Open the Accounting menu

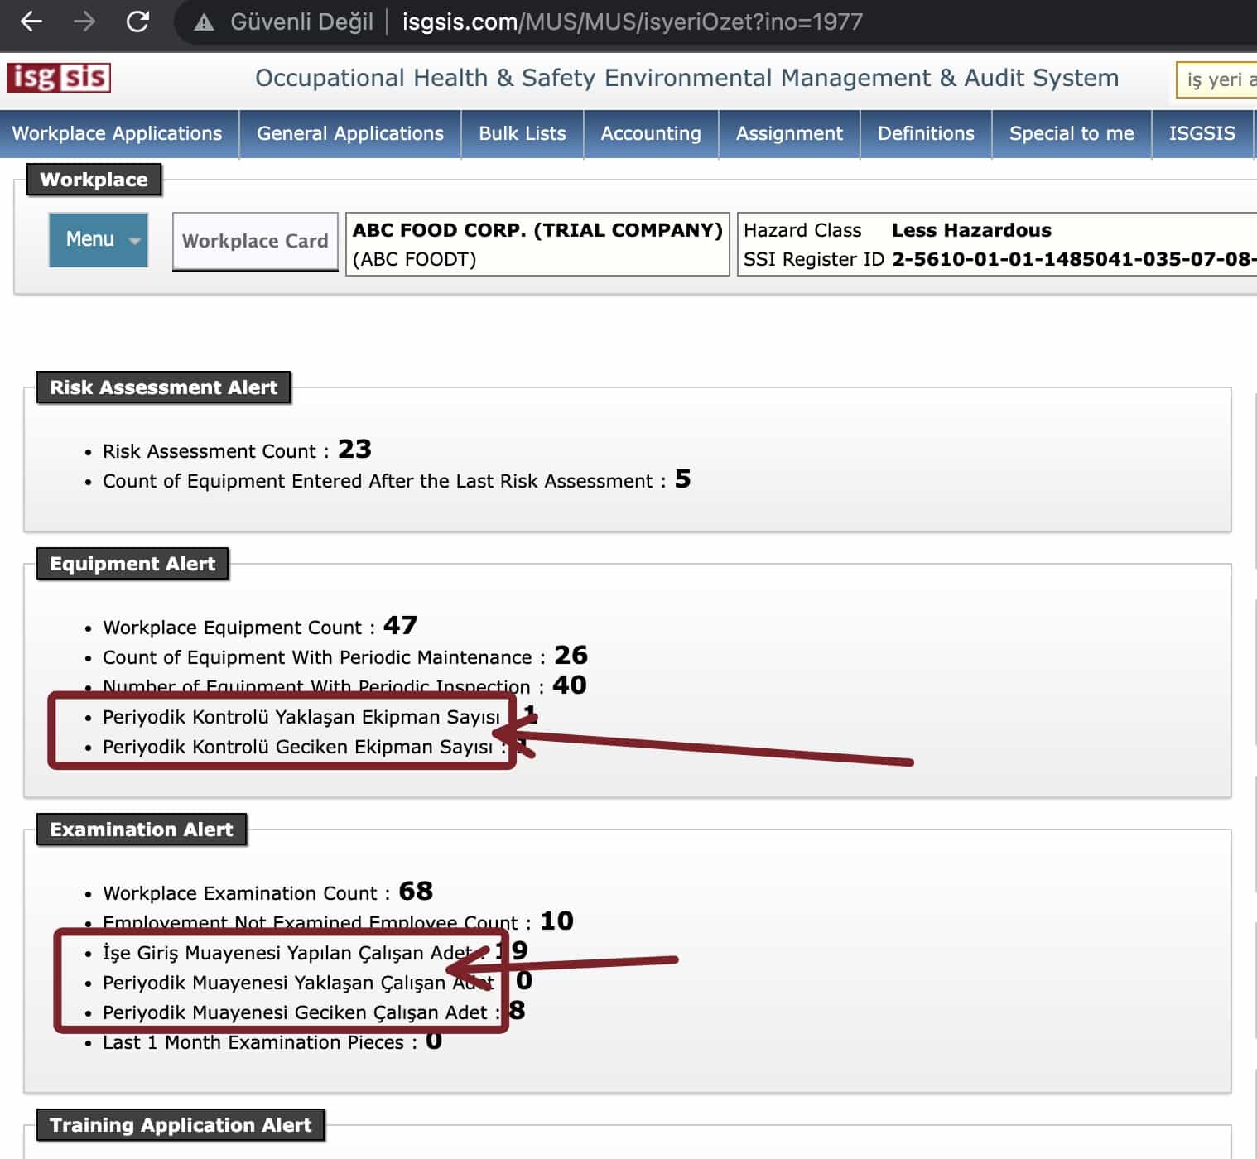tap(650, 133)
